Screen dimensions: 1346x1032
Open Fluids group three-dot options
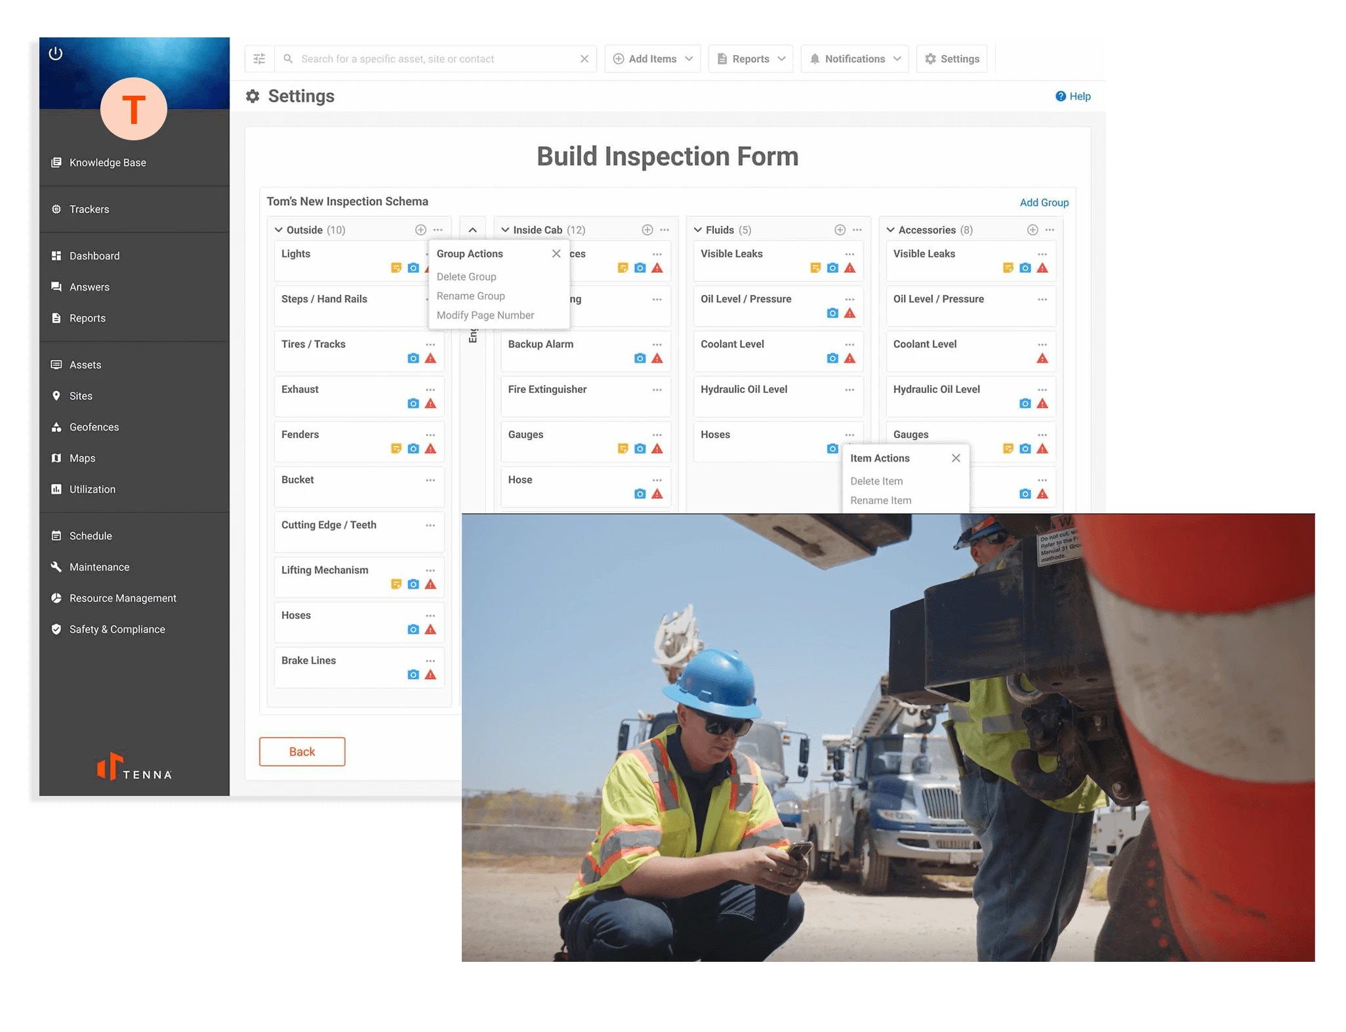(x=857, y=229)
